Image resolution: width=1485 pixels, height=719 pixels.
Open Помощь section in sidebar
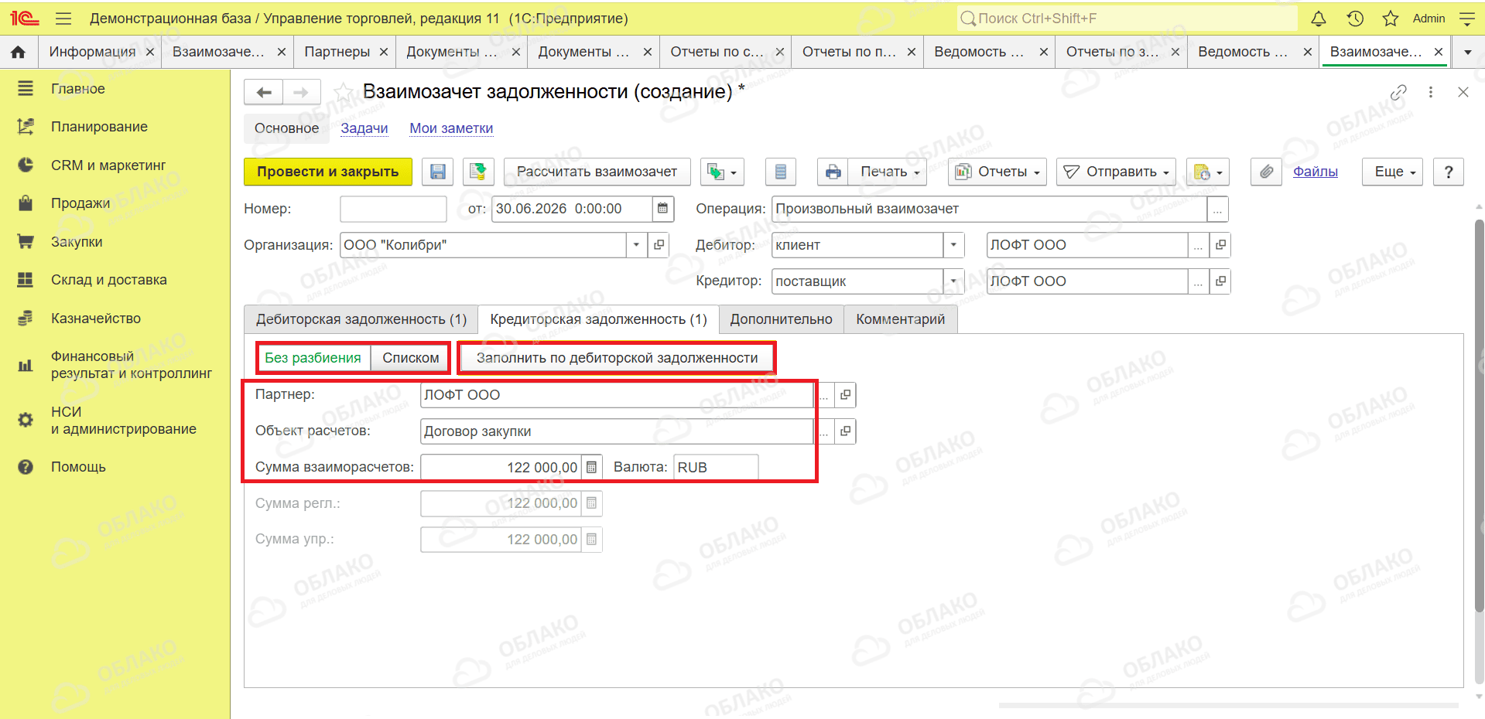78,467
